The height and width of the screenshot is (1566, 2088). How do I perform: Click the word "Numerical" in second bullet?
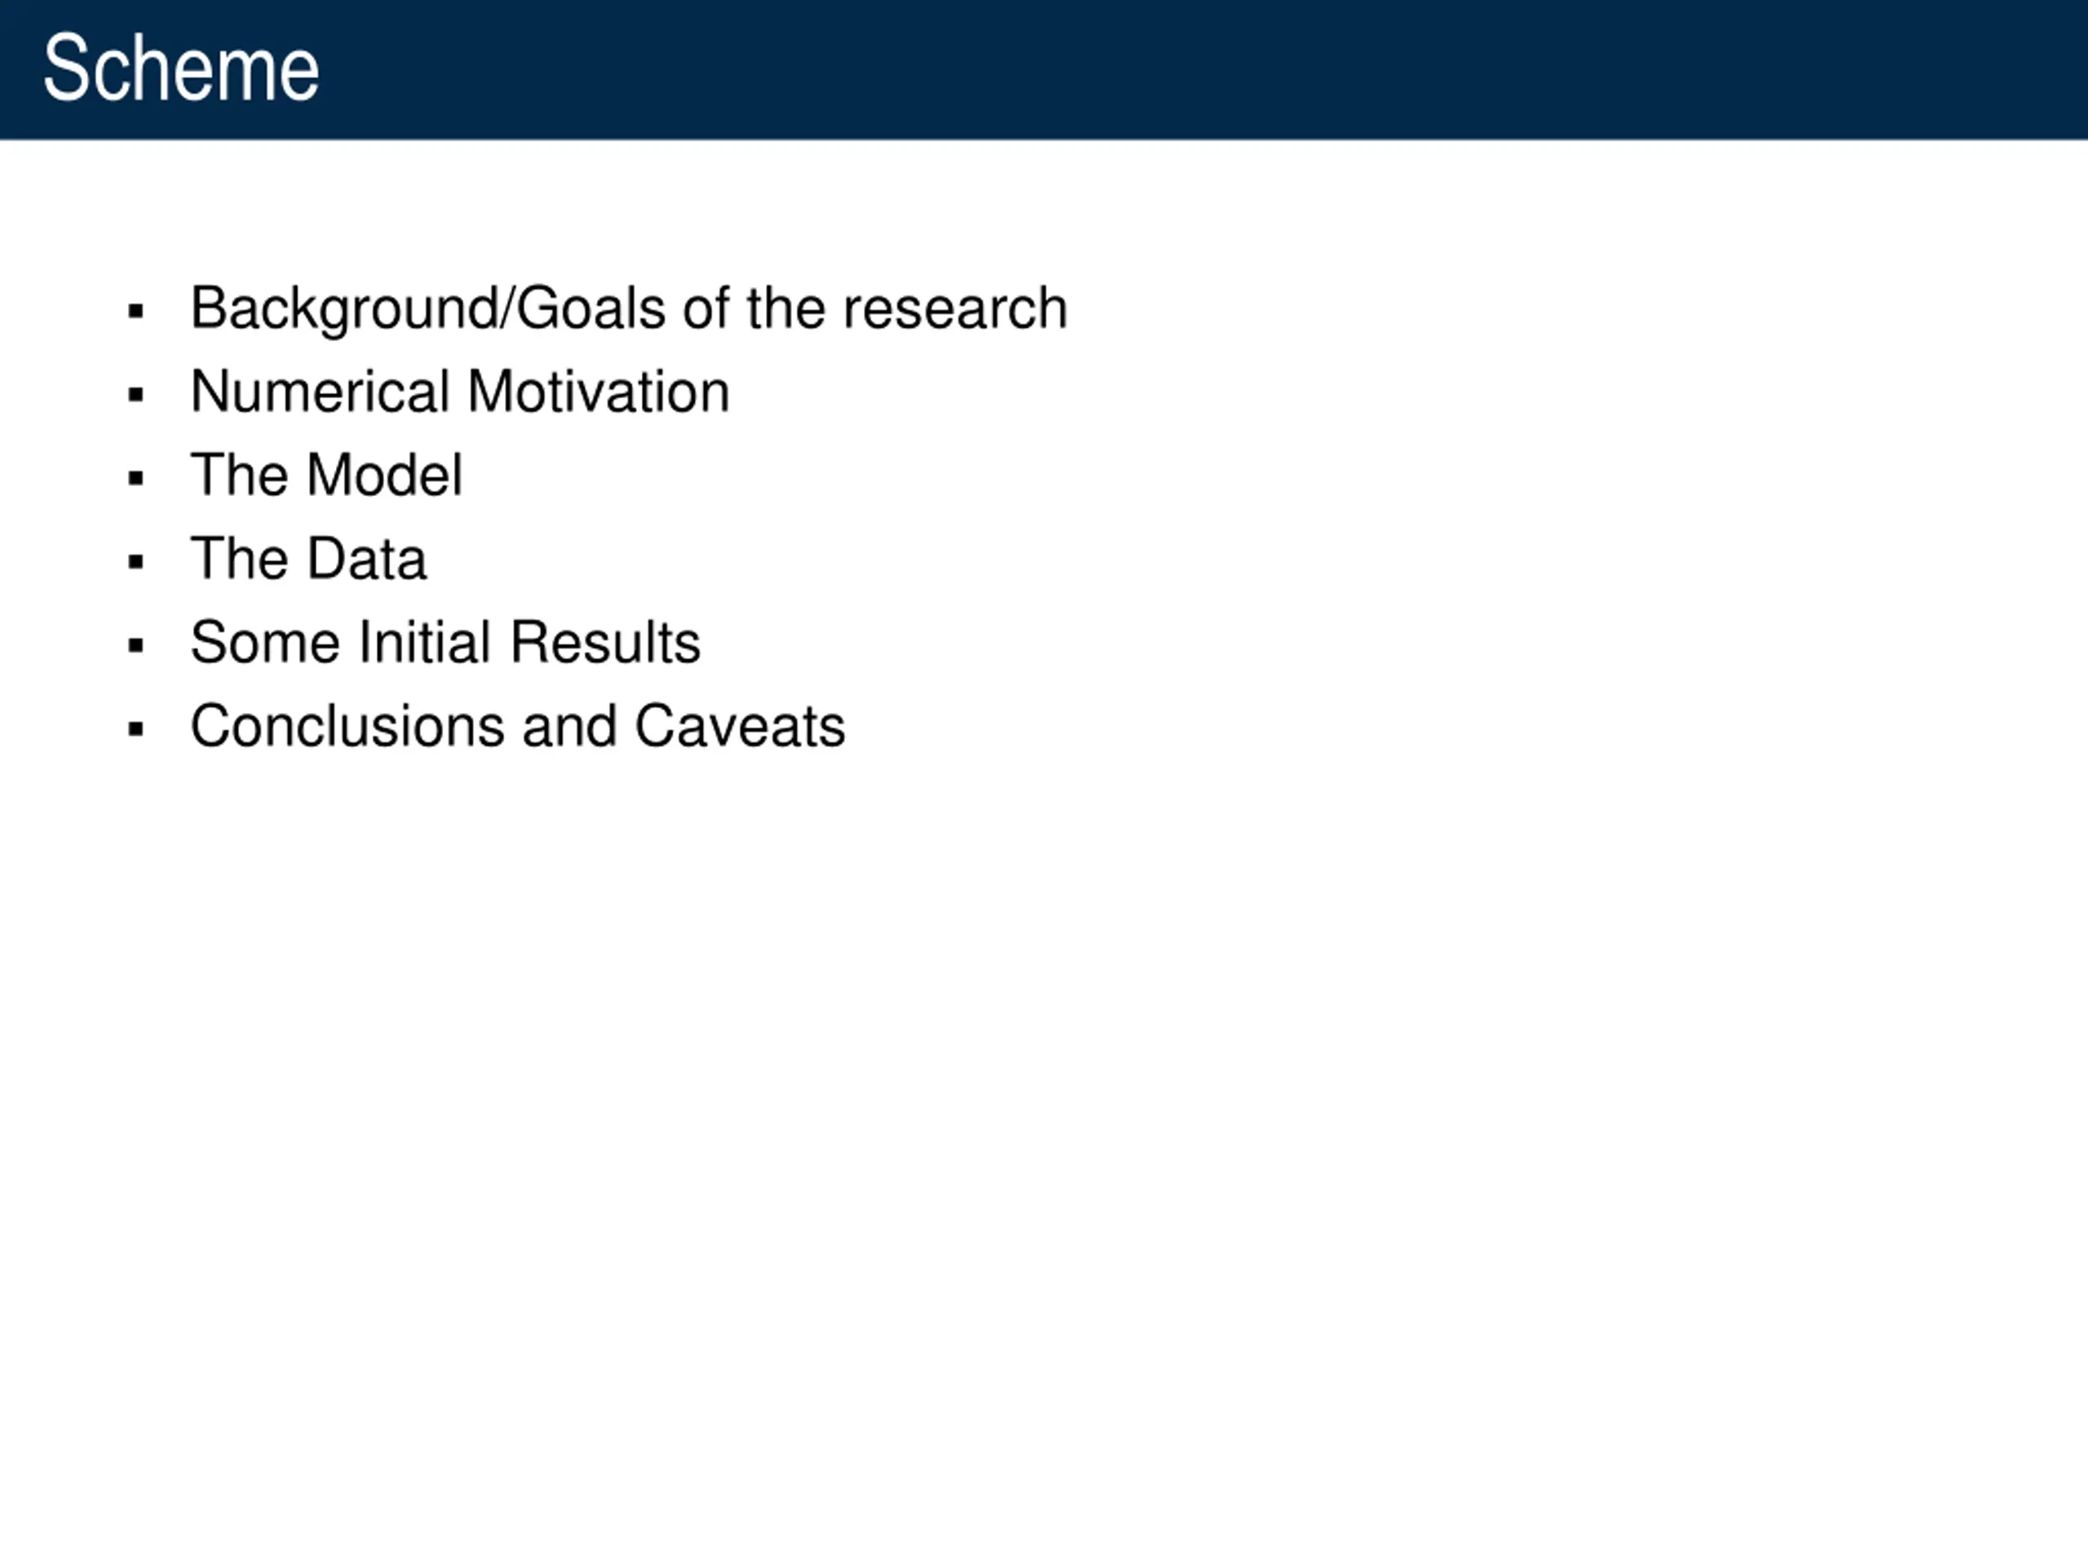tap(320, 391)
